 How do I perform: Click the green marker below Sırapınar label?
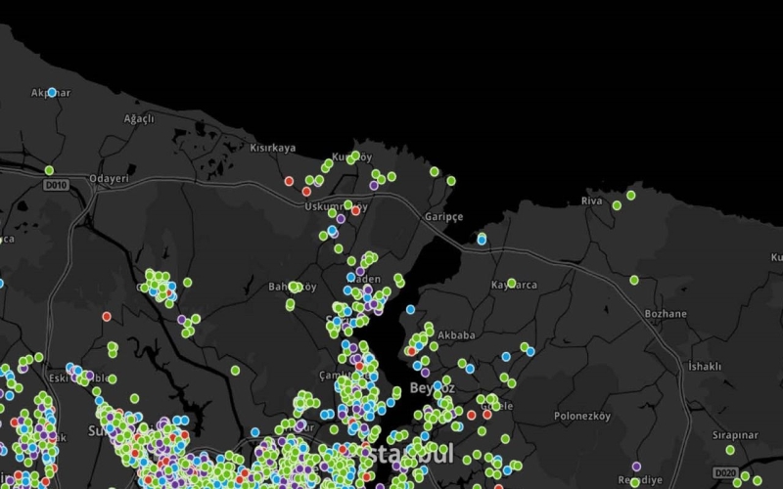(x=730, y=450)
